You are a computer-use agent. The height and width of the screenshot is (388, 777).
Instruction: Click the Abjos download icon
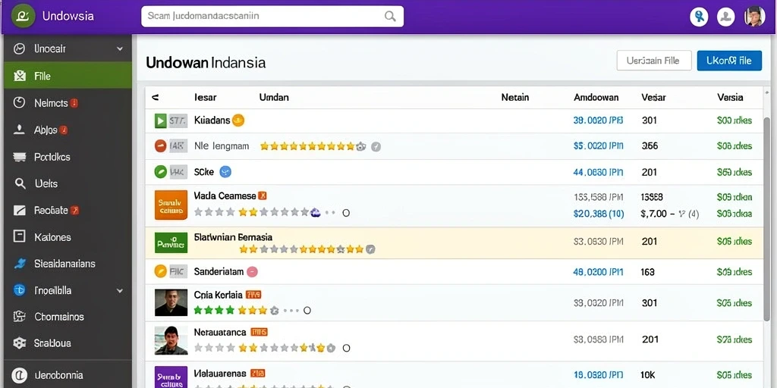point(19,130)
